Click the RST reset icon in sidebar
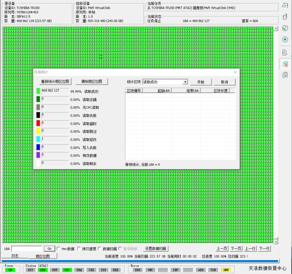Screen dimensions: 292x274 285,5
